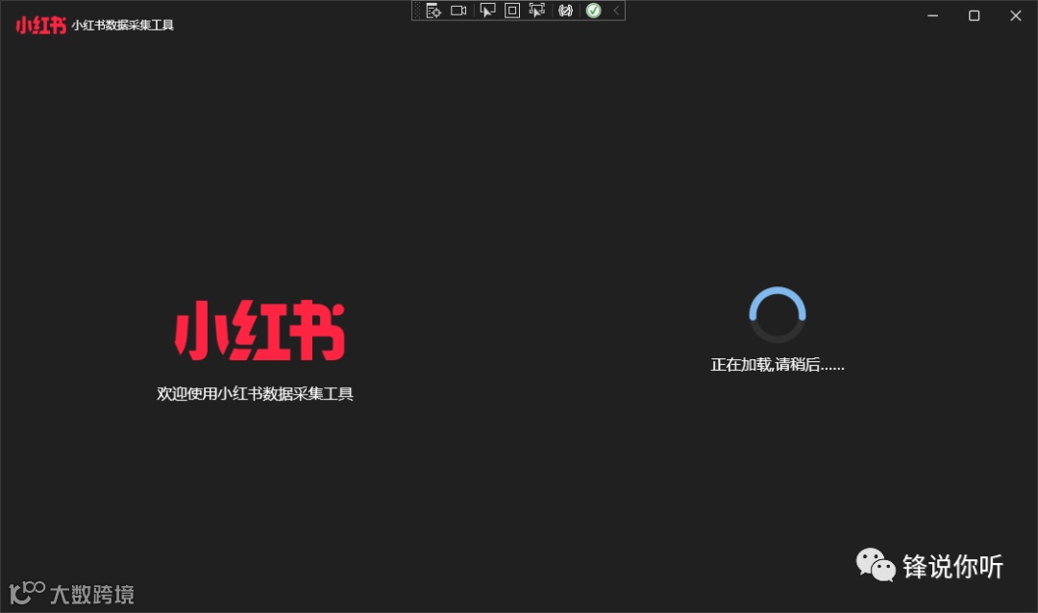Toggle Display Layout Adorners square icon

tap(511, 11)
